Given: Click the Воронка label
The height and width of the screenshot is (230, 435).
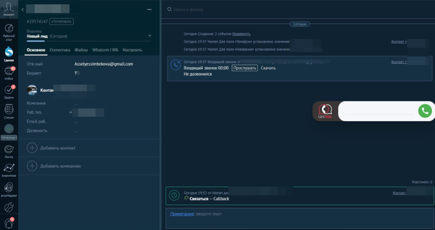Looking at the screenshot, I should 34,31.
